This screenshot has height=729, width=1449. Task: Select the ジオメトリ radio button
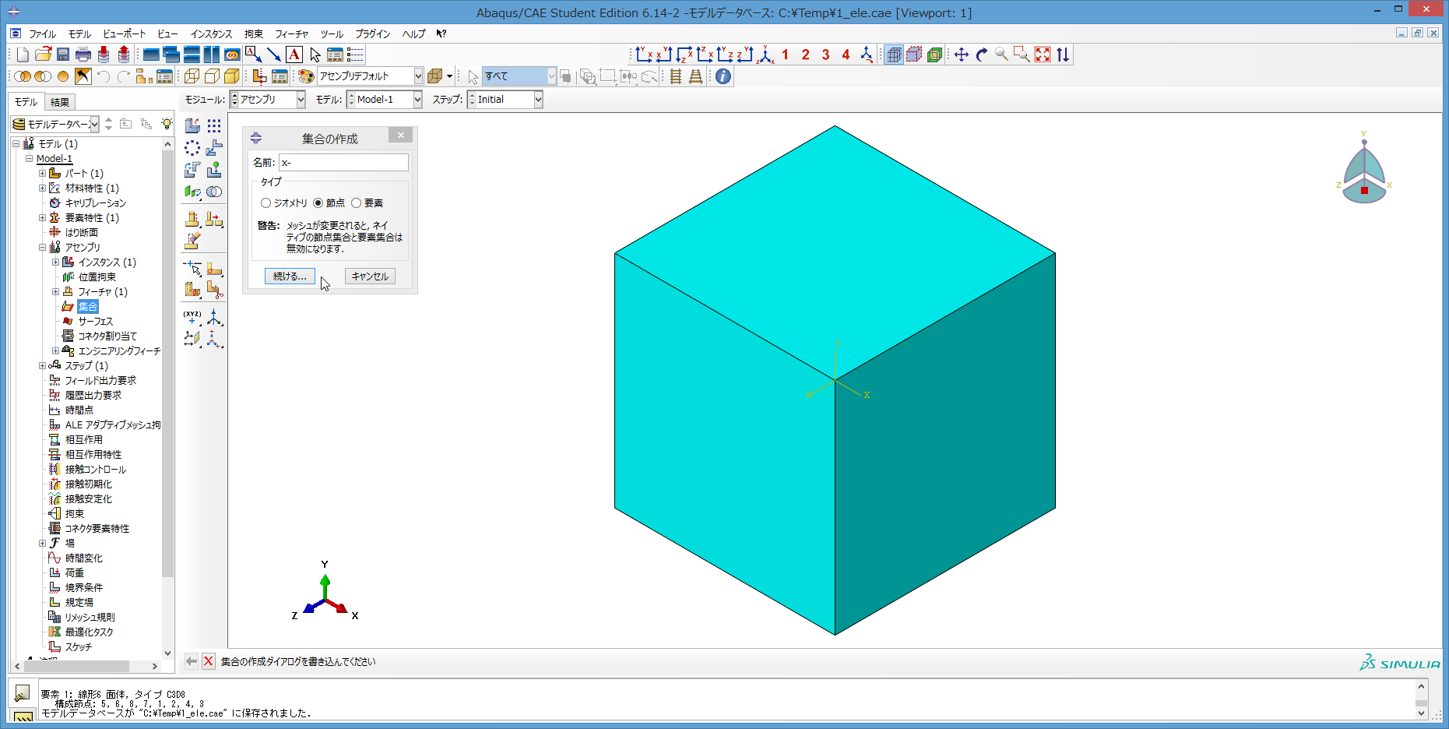click(x=266, y=203)
